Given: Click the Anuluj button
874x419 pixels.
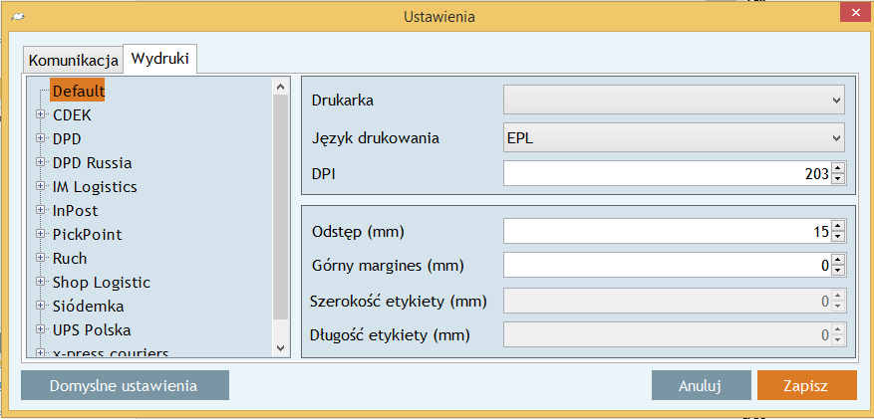Looking at the screenshot, I should click(702, 385).
